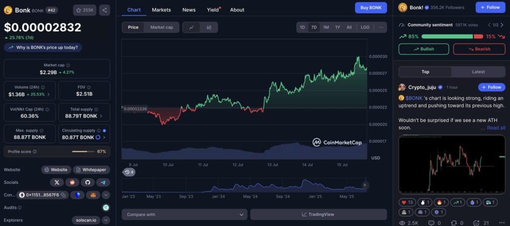
Task: Open the Website link
Action: tap(56, 170)
